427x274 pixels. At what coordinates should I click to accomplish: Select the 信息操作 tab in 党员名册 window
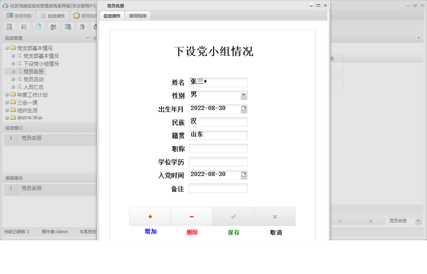(112, 16)
